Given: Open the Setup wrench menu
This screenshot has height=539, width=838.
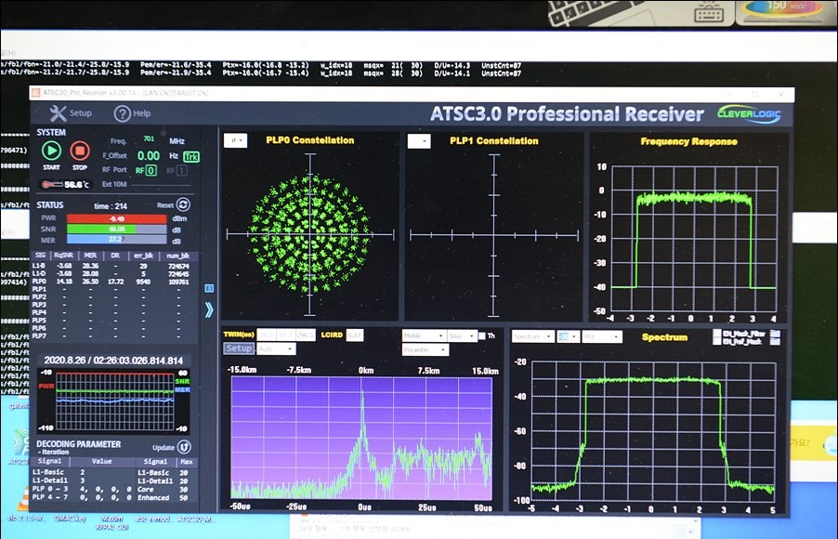Looking at the screenshot, I should point(71,113).
